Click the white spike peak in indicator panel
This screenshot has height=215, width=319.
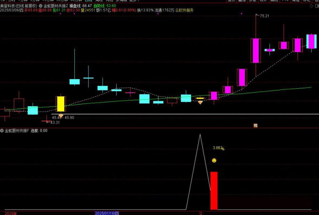point(200,135)
